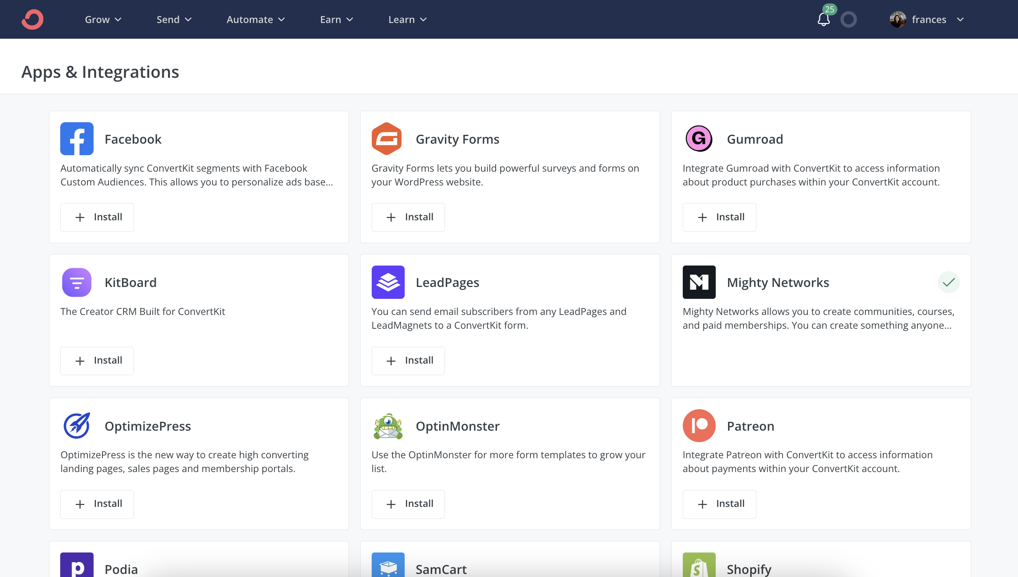The width and height of the screenshot is (1018, 577).
Task: Click the OptimizePress rocket icon
Action: pos(77,426)
